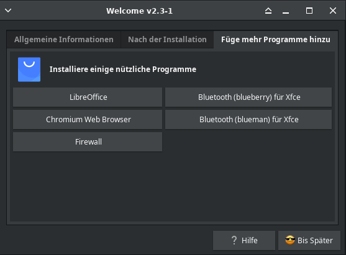Click the Installiere einige nützliche Programme heading
346x255 pixels.
pos(123,69)
